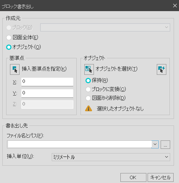The width and height of the screenshot is (179, 183).
Task: Click the X coordinate input field
Action: [x=47, y=82]
